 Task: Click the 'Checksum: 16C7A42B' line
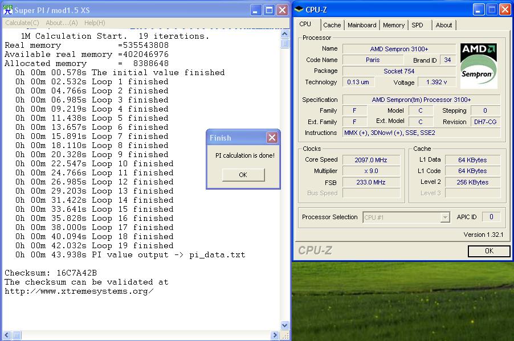51,273
